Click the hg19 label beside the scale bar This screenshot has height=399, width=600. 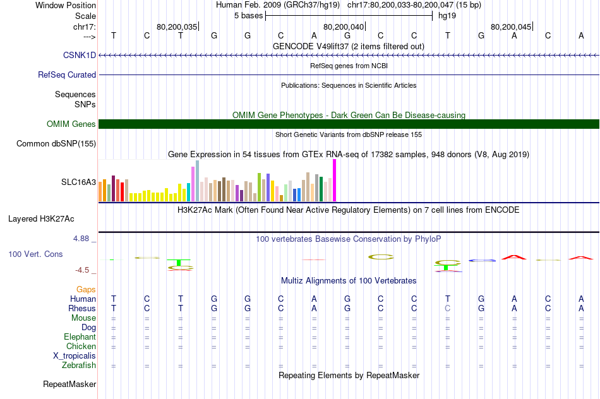point(447,16)
